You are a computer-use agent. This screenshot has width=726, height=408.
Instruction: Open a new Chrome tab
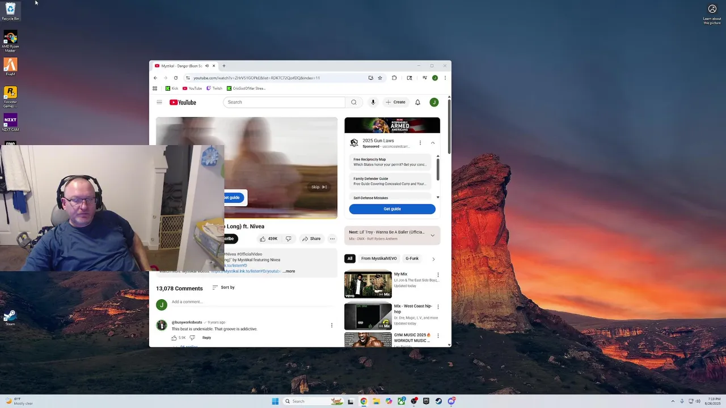point(224,66)
